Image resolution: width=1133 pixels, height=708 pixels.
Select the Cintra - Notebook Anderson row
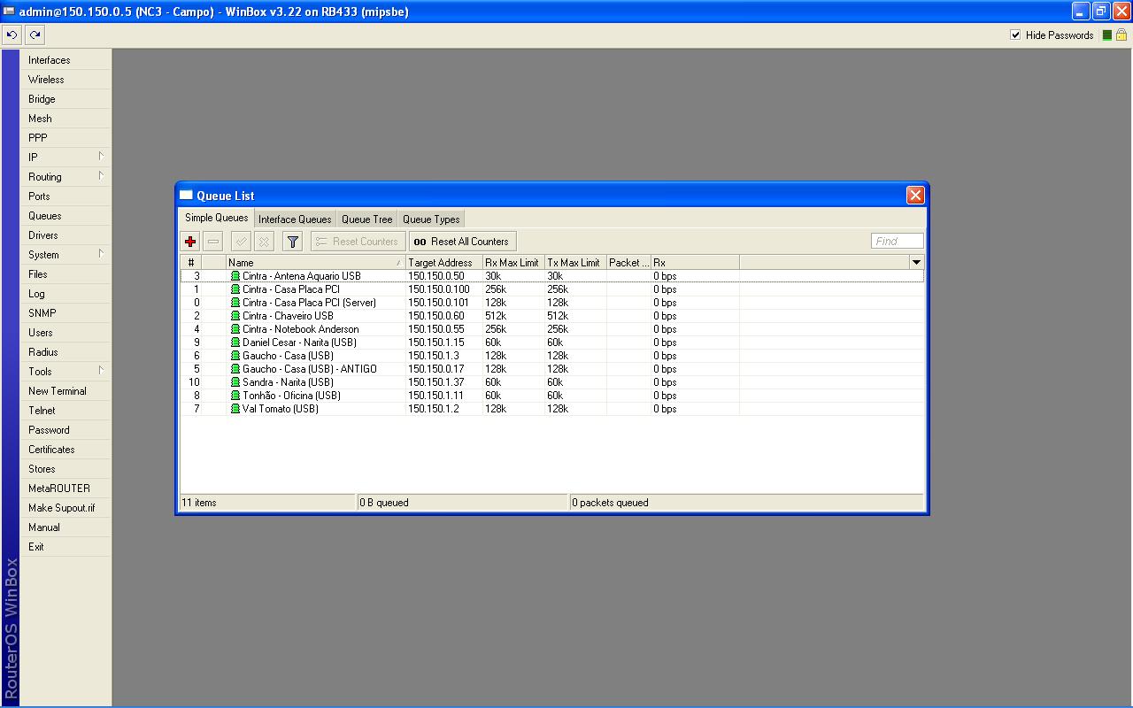(551, 329)
